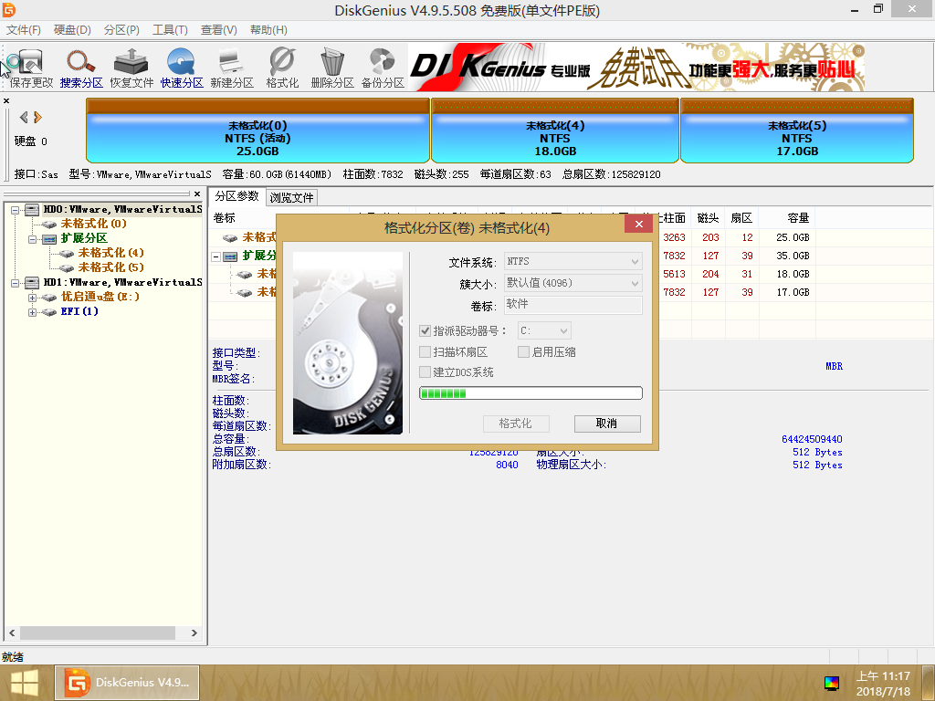
Task: Click the 保存更改 (Save Changes) toolbar icon
Action: point(32,68)
